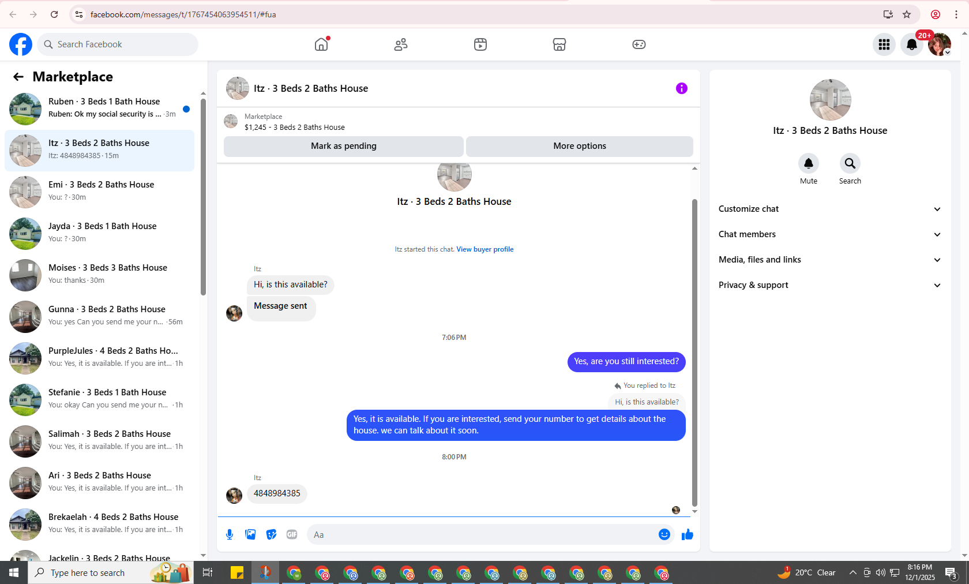Open Stefanie 3 Beds 1 Bath House chat
The width and height of the screenshot is (969, 584).
click(99, 400)
